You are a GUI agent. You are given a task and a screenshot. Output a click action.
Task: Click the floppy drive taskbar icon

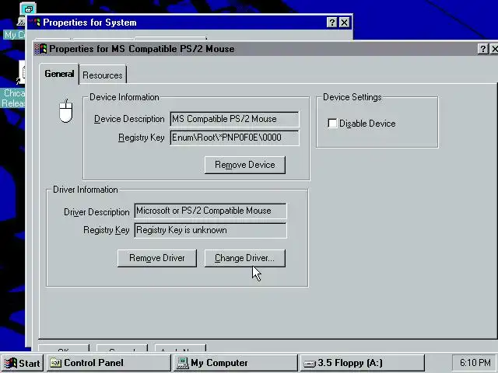click(310, 364)
